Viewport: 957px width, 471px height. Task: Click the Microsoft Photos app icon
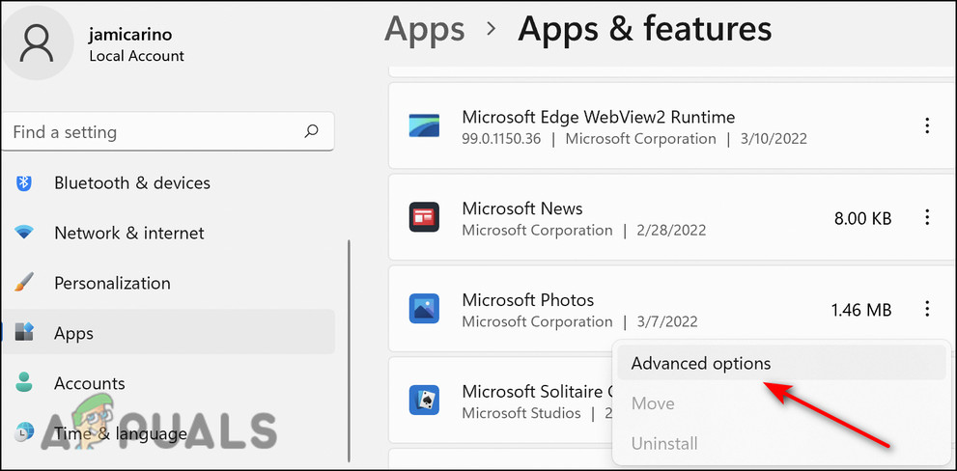424,309
